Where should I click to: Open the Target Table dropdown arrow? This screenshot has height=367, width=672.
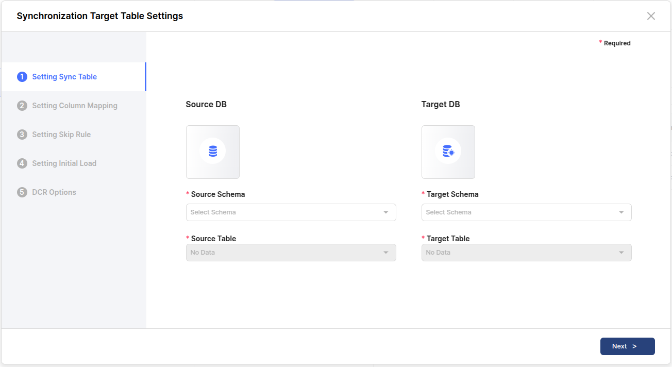coord(621,253)
